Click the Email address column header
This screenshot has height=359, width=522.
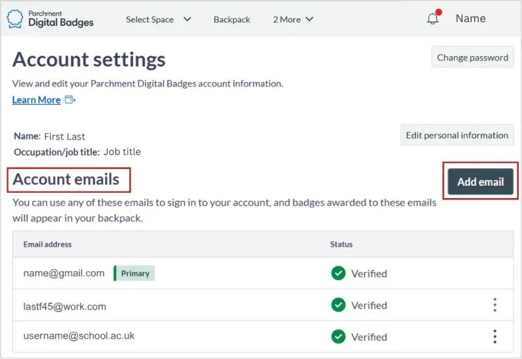coord(47,244)
